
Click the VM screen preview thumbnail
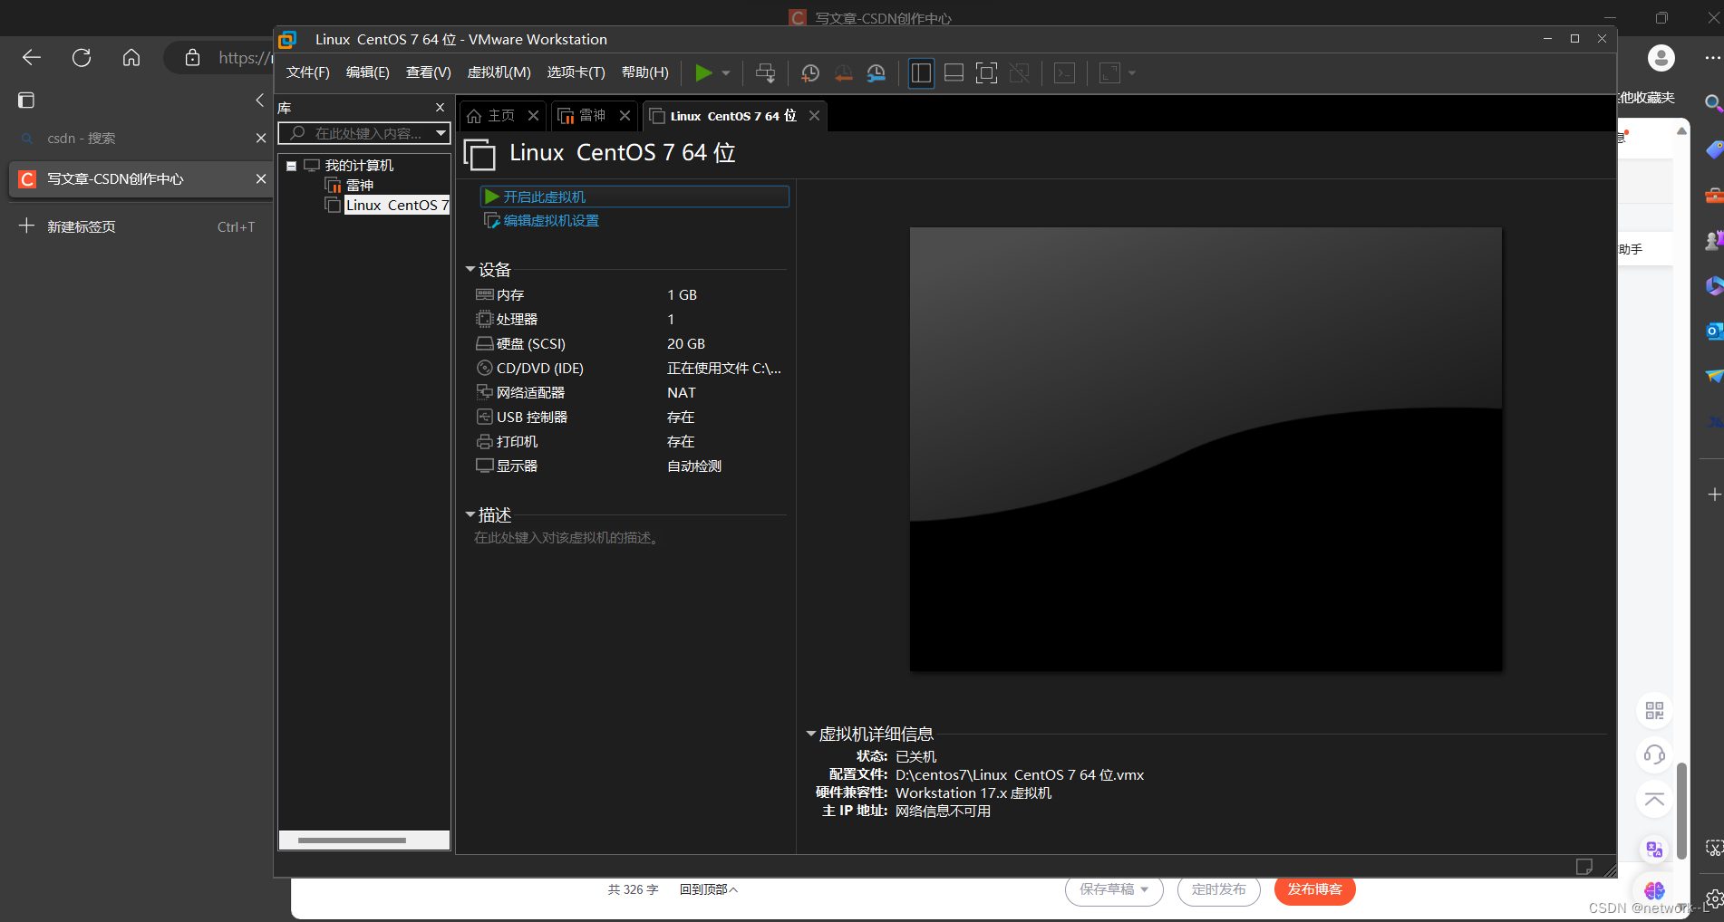point(1206,449)
